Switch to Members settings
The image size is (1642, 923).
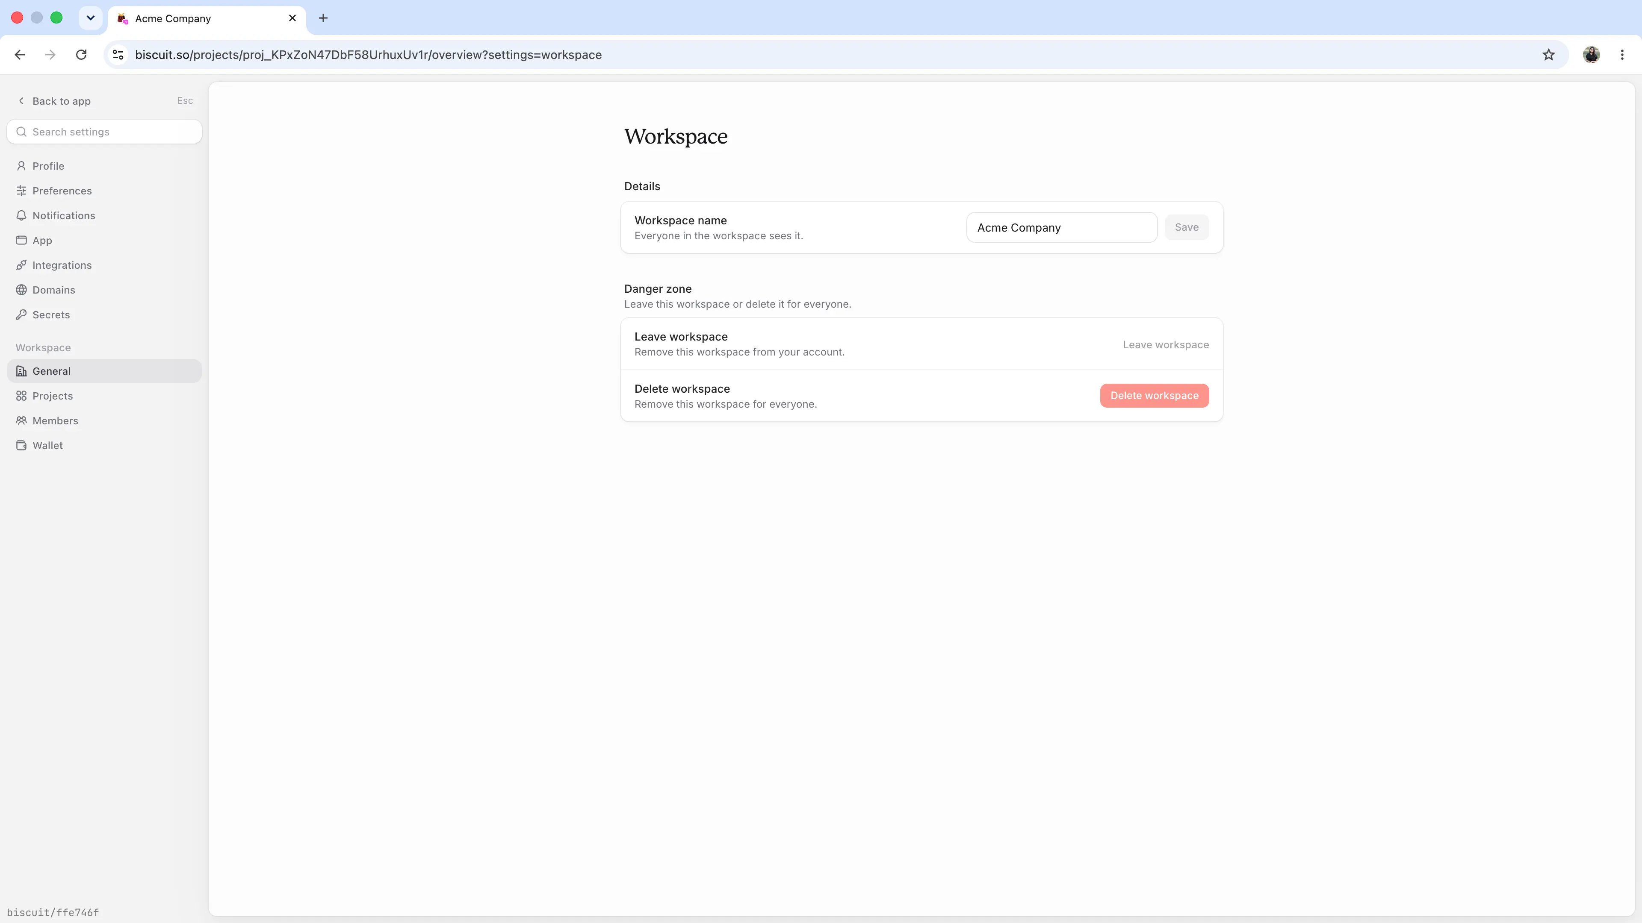click(x=104, y=420)
